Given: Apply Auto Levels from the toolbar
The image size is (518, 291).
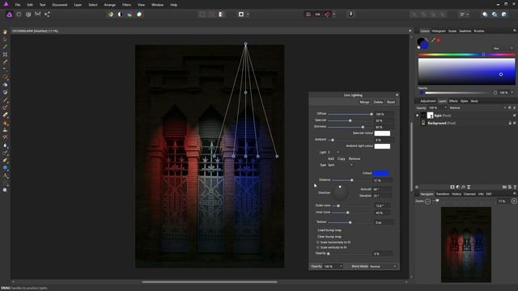Looking at the screenshot, I should pyautogui.click(x=111, y=15).
